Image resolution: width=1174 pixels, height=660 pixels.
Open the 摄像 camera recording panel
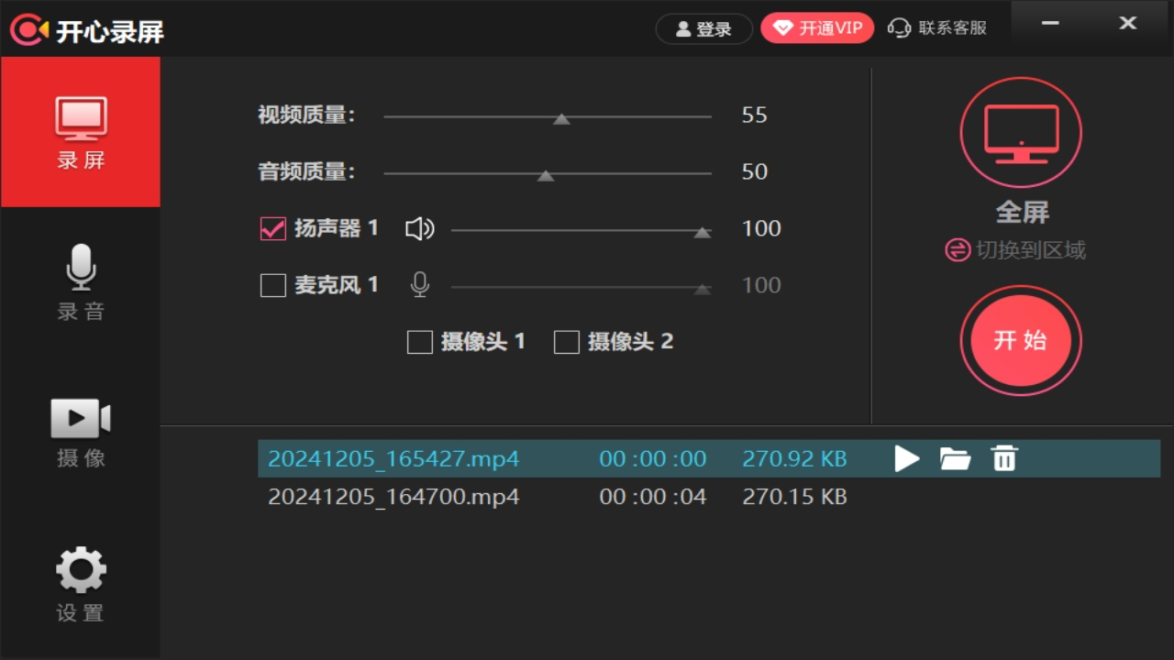click(80, 431)
